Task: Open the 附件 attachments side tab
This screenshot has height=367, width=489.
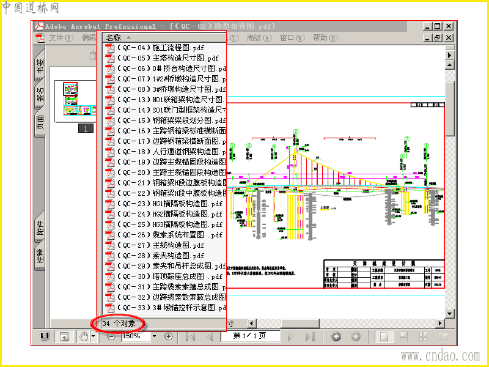Action: click(x=40, y=228)
